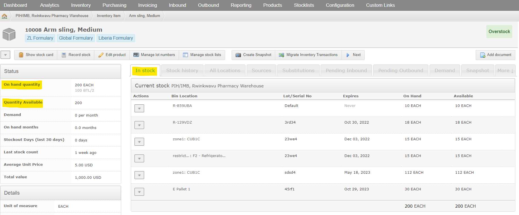The height and width of the screenshot is (215, 519).
Task: Switch to the Sources tab
Action: point(261,70)
